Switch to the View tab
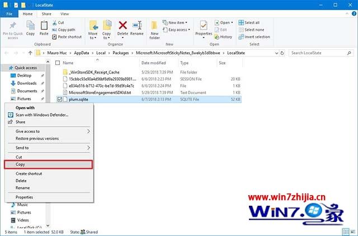The width and height of the screenshot is (358, 236). (65, 14)
